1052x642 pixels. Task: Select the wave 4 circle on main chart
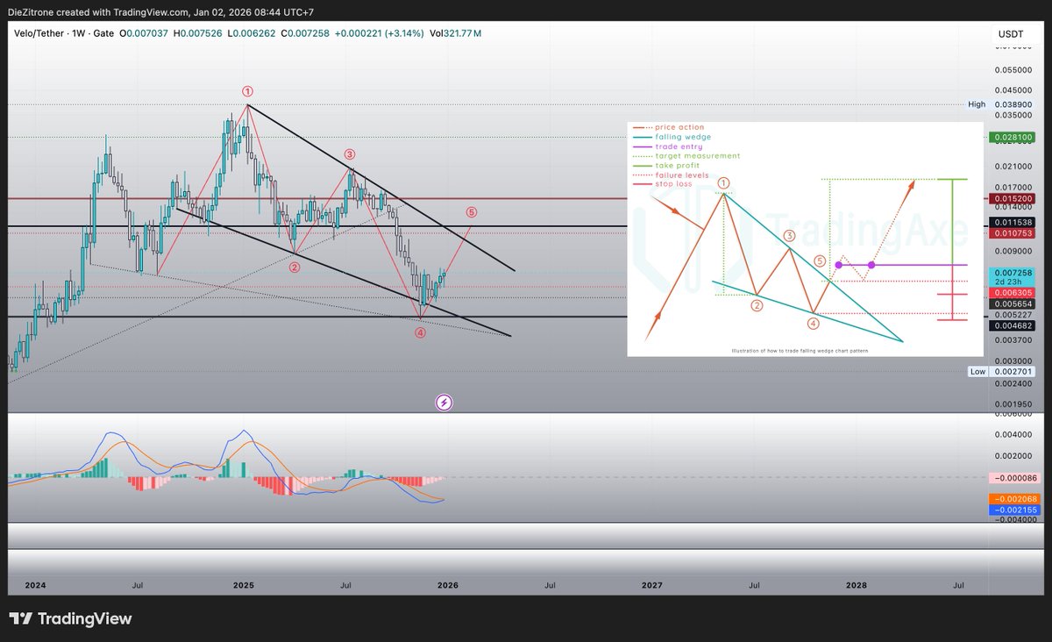pos(421,333)
